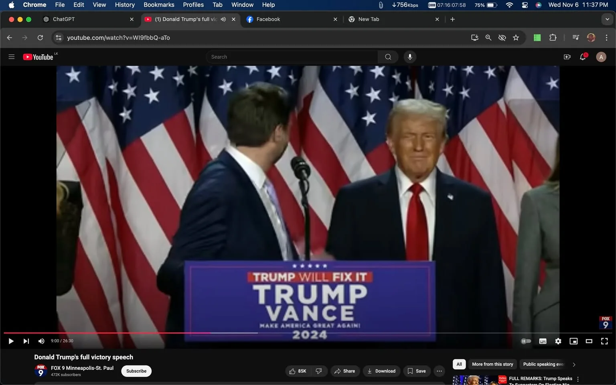This screenshot has height=385, width=616.
Task: Like the video with 85K likes
Action: 298,371
